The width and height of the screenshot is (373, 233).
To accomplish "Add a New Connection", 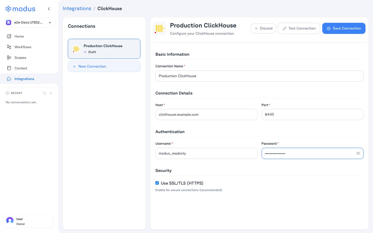I will click(104, 67).
